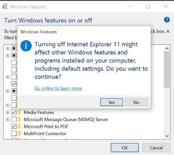This screenshot has height=155, width=174.
Task: Confirm with the Yes button
Action: pyautogui.click(x=112, y=102)
